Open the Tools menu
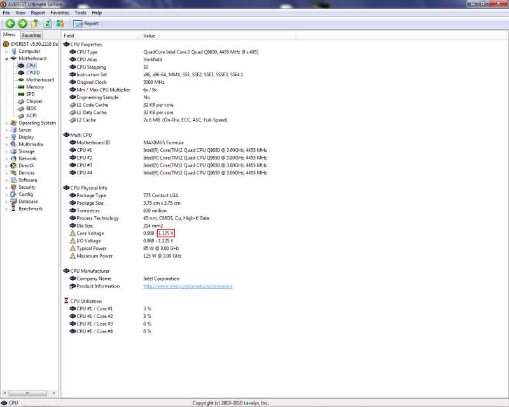 point(81,13)
